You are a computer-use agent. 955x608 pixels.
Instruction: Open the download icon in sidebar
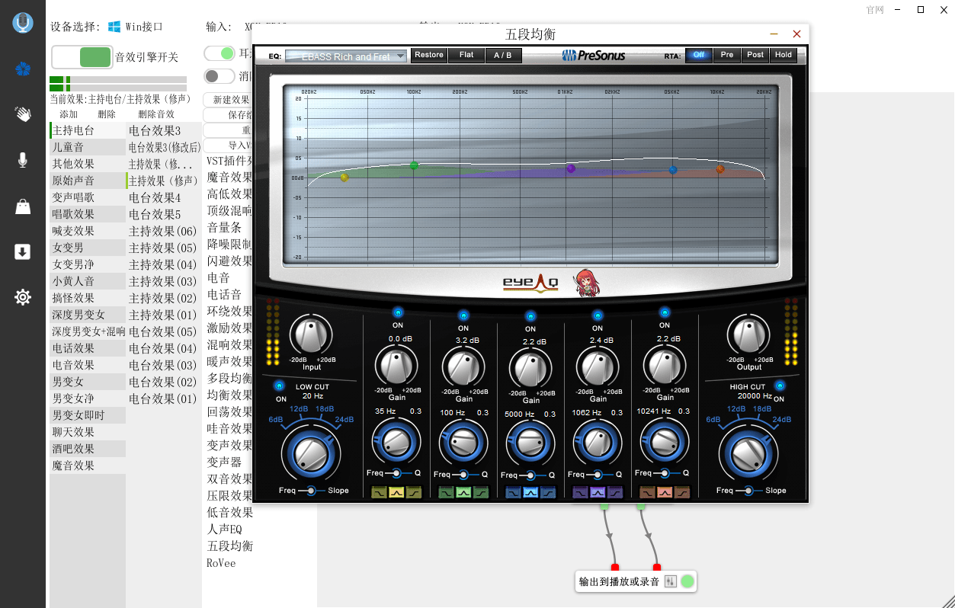(23, 252)
